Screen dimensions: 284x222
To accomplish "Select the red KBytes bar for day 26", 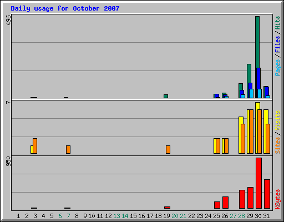I will point(225,203).
